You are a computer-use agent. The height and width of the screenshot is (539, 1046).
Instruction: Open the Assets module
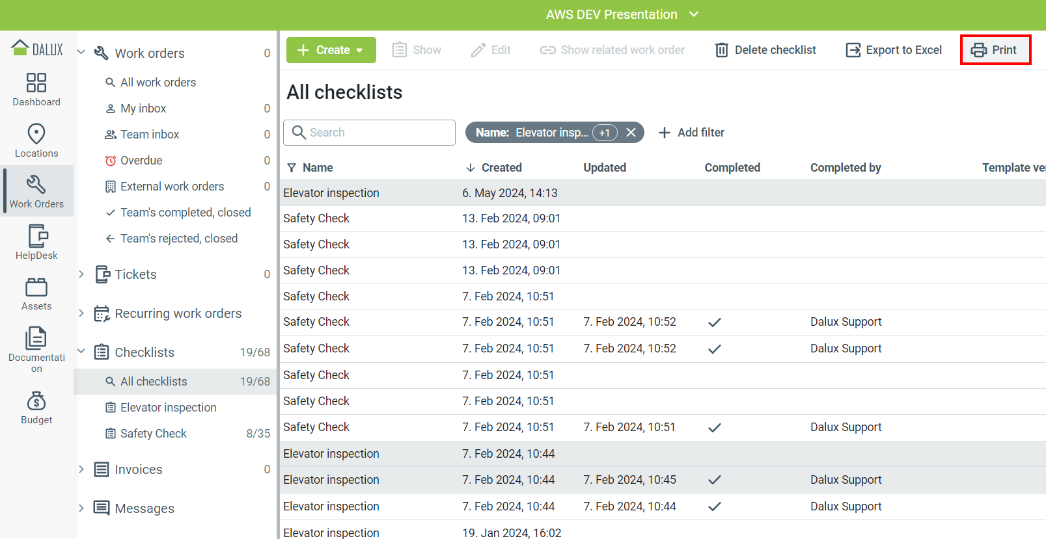point(36,294)
